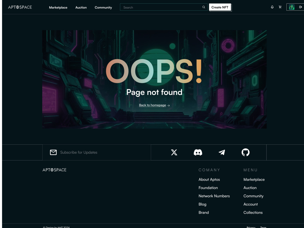Click the AptoSpace logo in header
The image size is (304, 228).
point(20,7)
